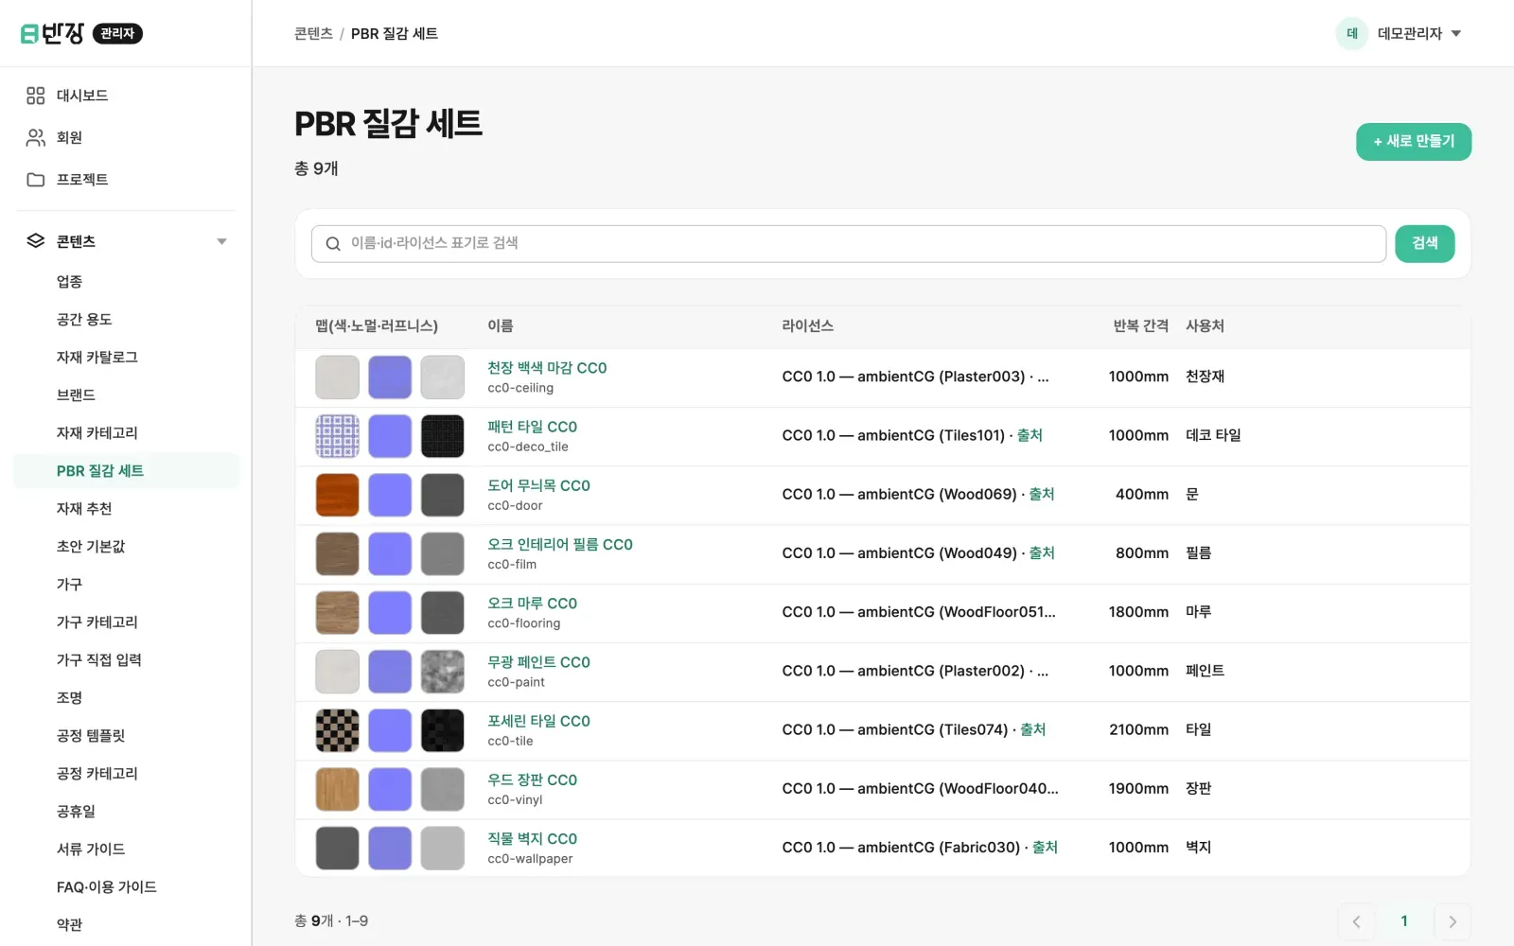Open 패턴 타일 CC0 entry
Screen dimensions: 1514x946
[x=532, y=427]
